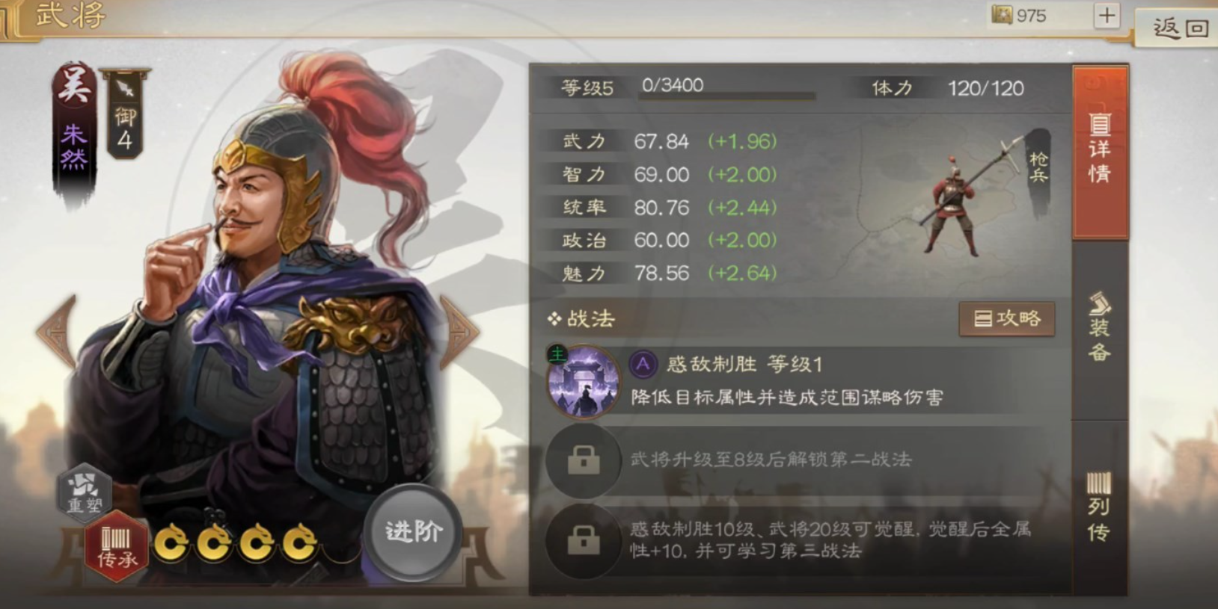Open the 装备 equipment tab
Image resolution: width=1218 pixels, height=609 pixels.
click(1100, 327)
